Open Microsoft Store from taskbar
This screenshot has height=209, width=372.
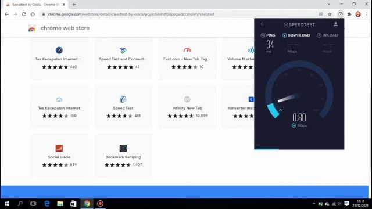[x=73, y=204]
